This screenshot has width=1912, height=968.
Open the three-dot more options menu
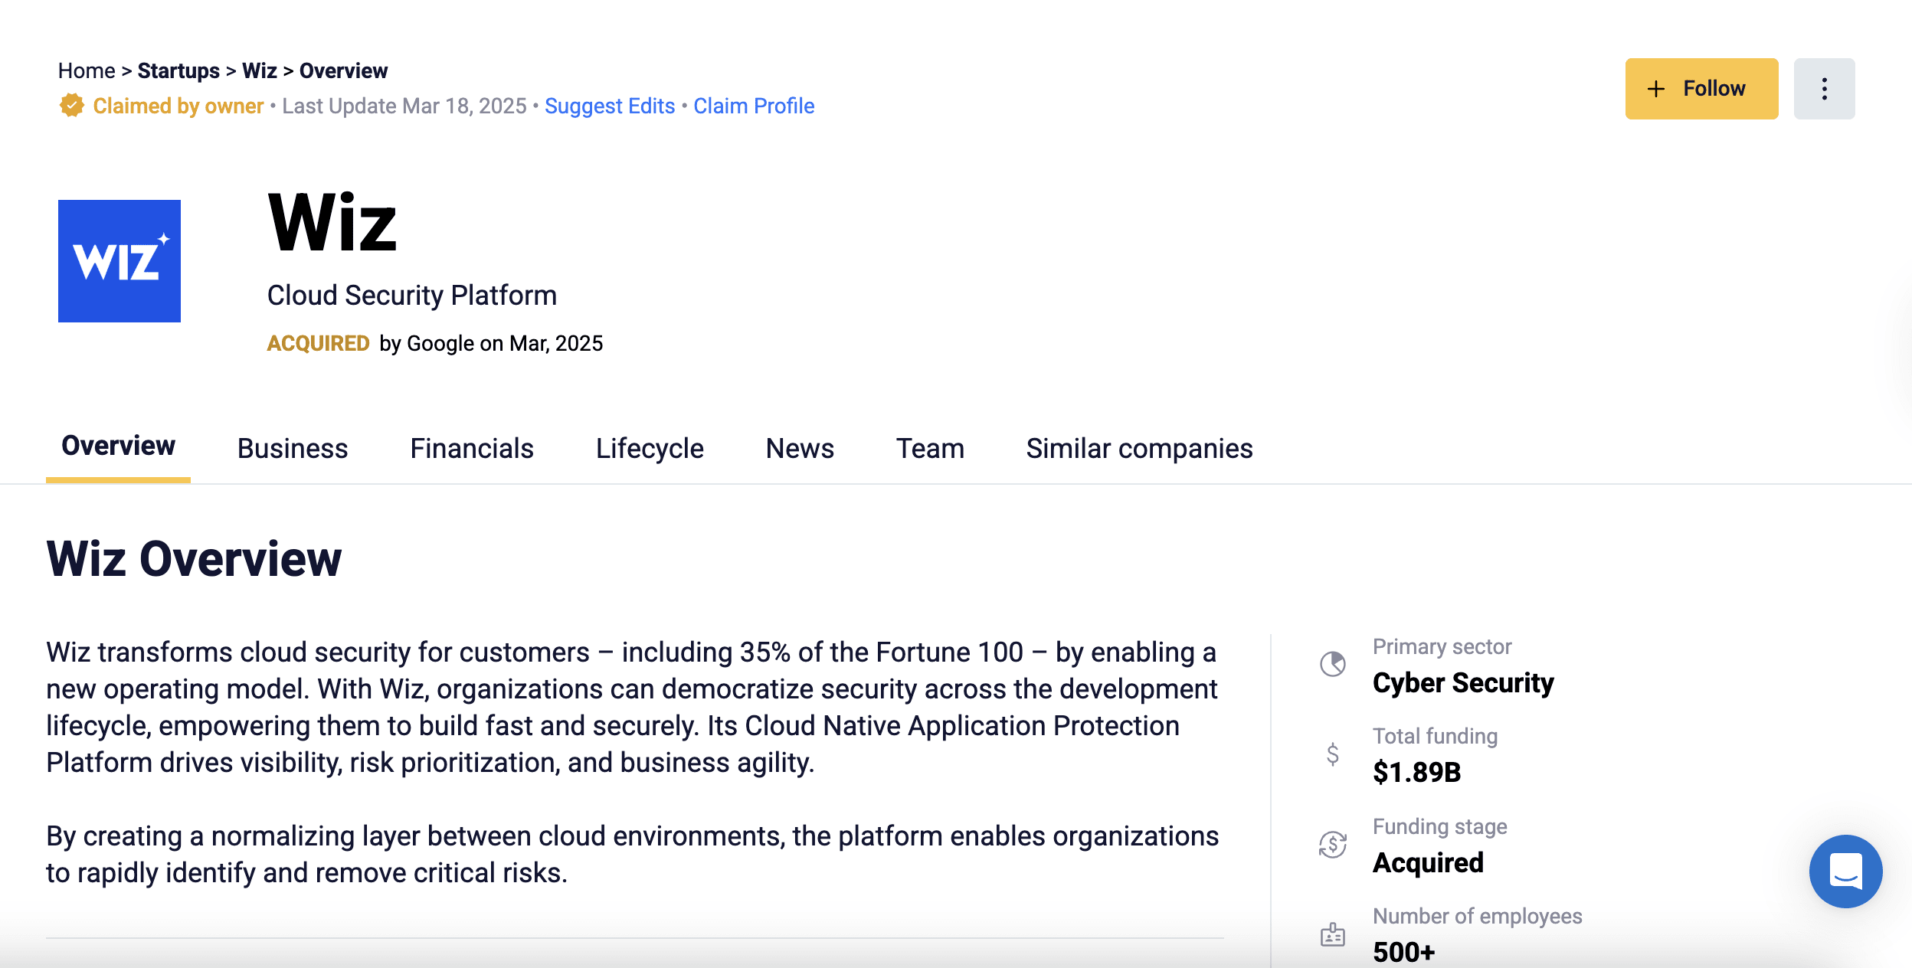(1824, 89)
